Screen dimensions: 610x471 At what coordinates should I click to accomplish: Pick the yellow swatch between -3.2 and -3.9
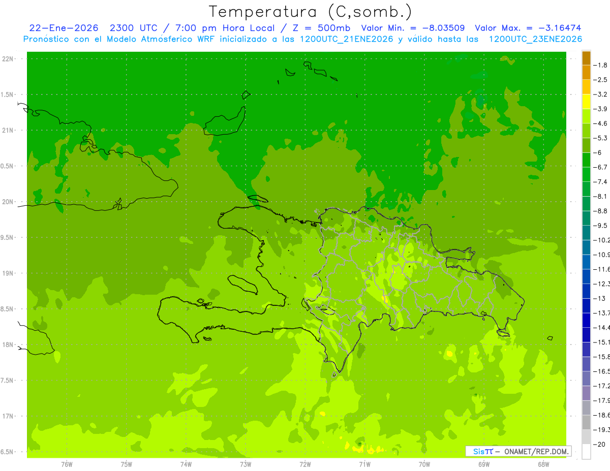click(x=586, y=102)
